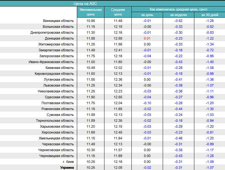The image size is (225, 170).
Task: Select the "за день" column header
Action: (147, 15)
